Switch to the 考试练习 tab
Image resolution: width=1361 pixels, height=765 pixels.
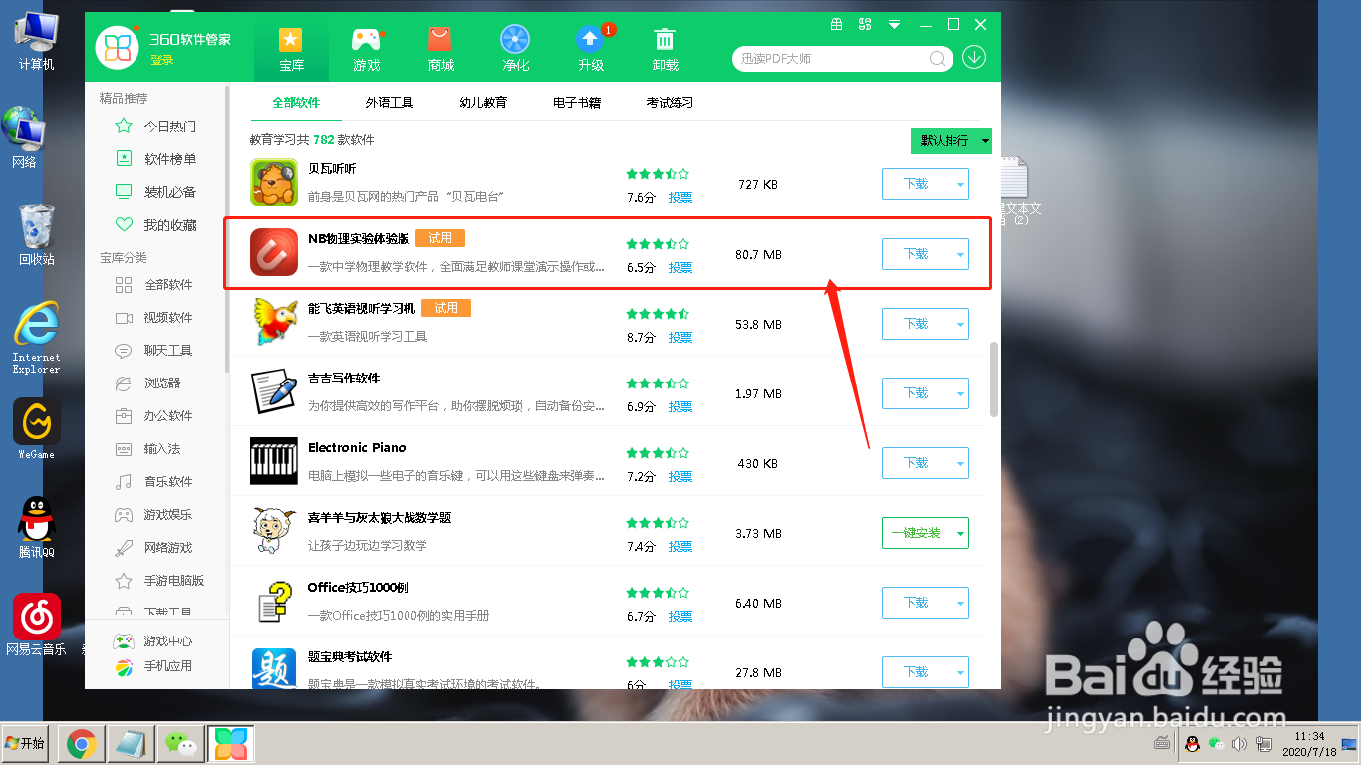(670, 102)
